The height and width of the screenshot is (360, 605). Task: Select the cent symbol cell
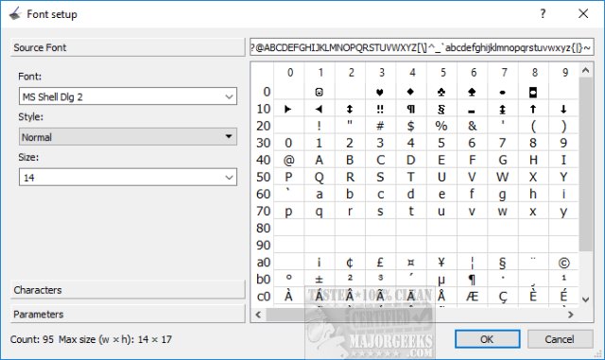(350, 262)
